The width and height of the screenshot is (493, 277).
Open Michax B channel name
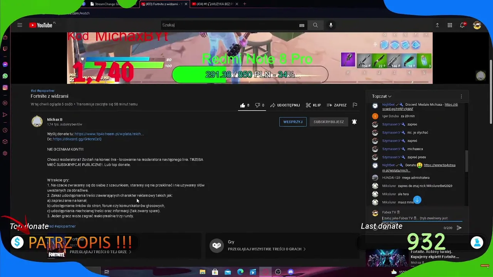pyautogui.click(x=55, y=120)
